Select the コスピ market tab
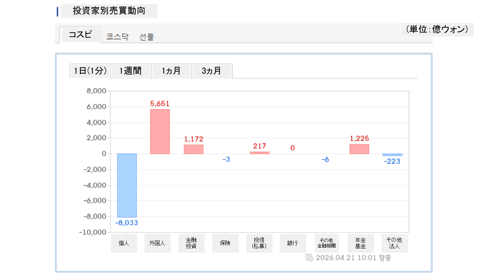488x274 pixels. pyautogui.click(x=80, y=35)
